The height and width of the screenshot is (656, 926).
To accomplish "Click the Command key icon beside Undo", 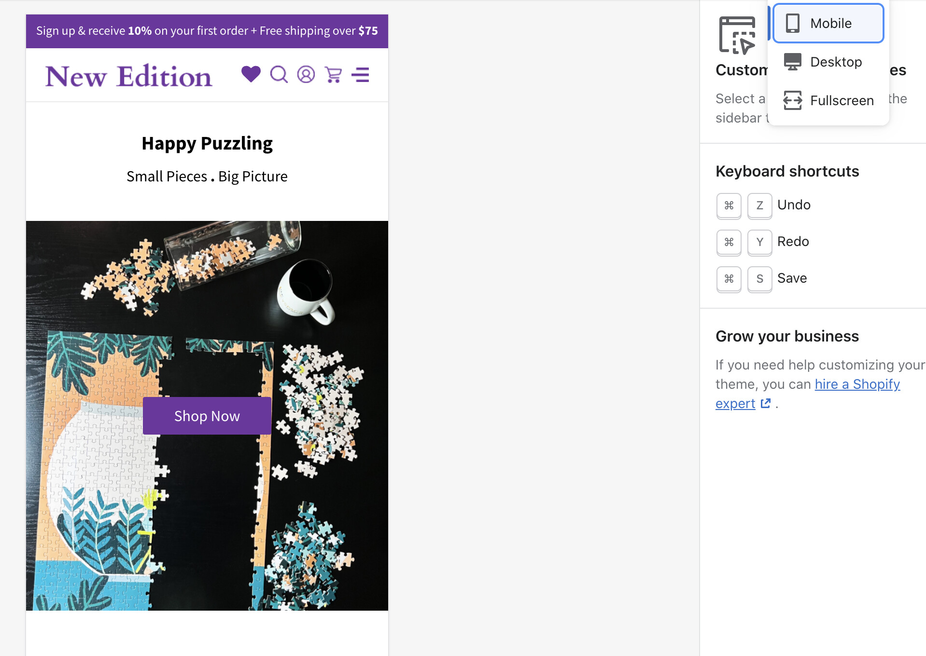I will tap(729, 205).
